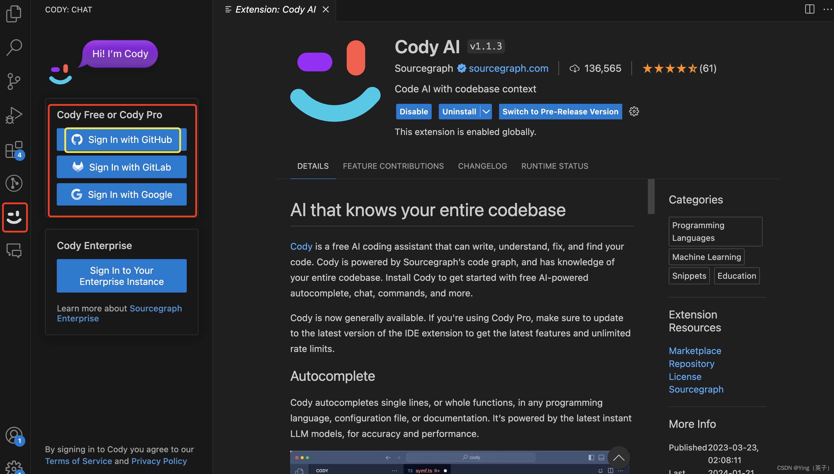Select the Cody smiley icon in the sidebar
The width and height of the screenshot is (834, 474).
click(x=15, y=217)
